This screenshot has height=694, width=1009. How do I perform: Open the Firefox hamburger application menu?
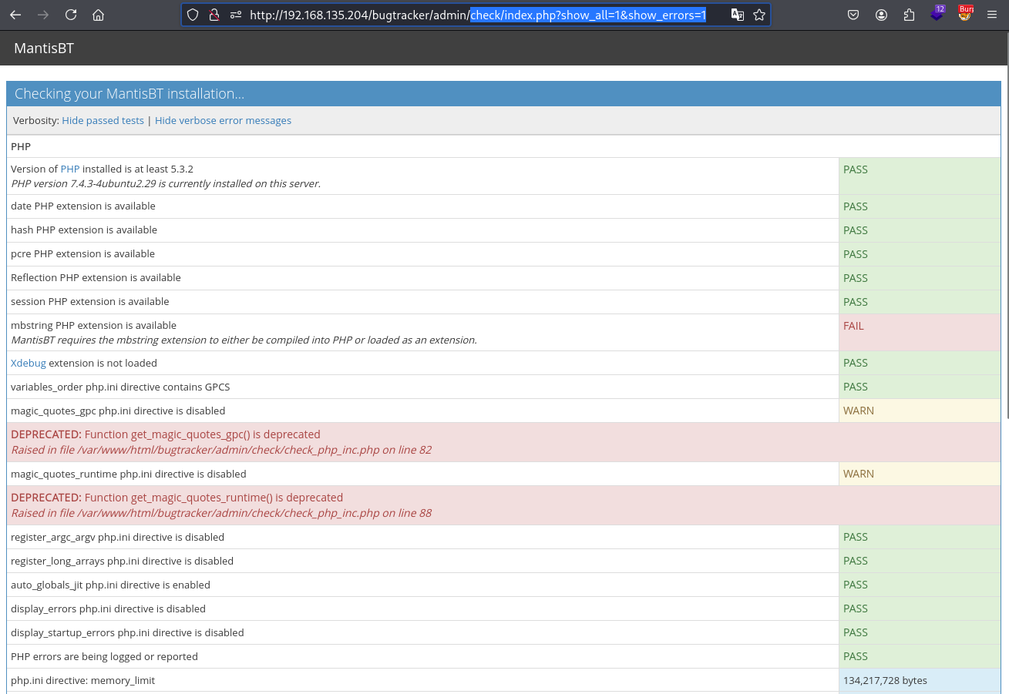[x=992, y=15]
